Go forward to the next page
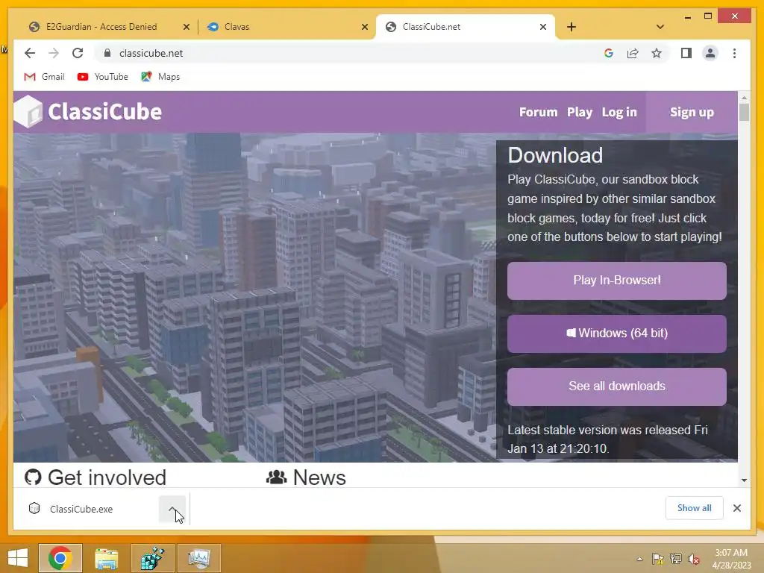Viewport: 764px width, 573px height. (x=54, y=53)
